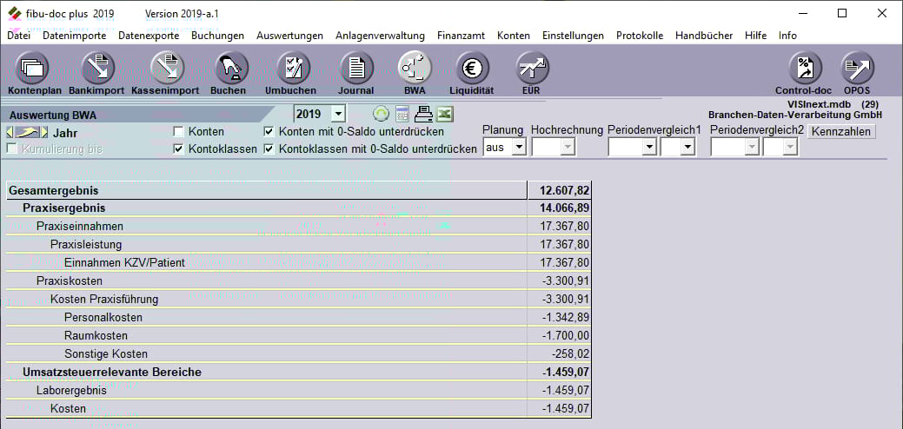
Task: Open the 2019 year dropdown
Action: pos(338,113)
